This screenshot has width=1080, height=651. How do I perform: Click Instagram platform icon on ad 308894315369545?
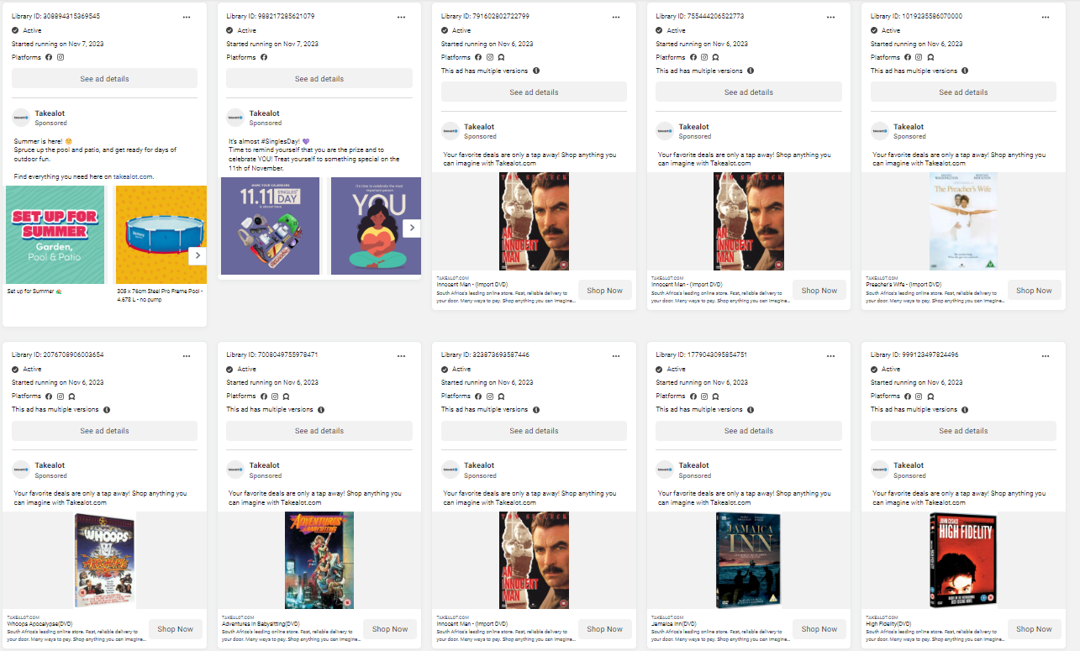click(61, 58)
